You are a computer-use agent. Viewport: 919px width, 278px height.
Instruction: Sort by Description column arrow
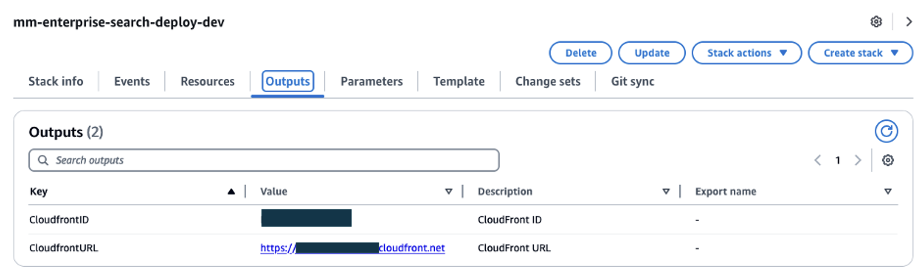[x=666, y=192]
